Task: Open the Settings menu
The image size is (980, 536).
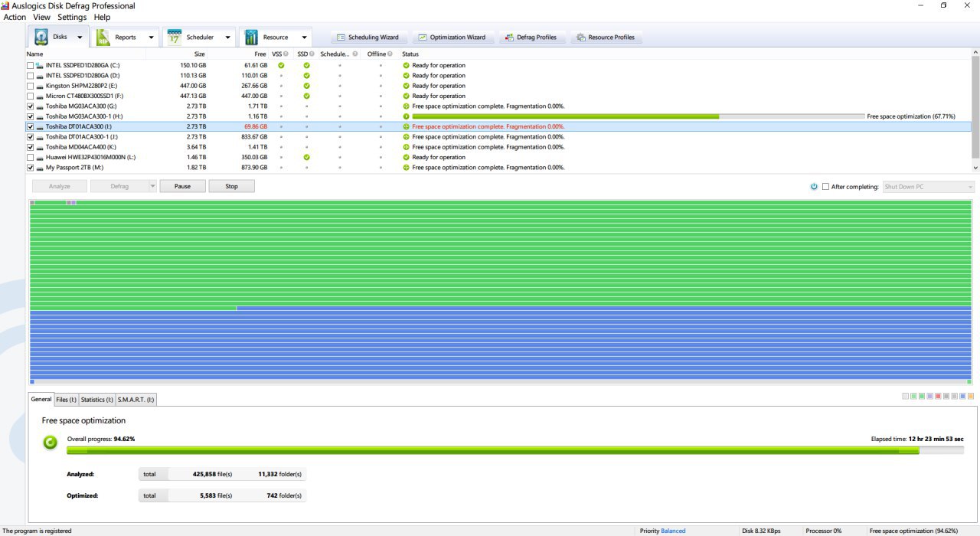Action: point(72,17)
